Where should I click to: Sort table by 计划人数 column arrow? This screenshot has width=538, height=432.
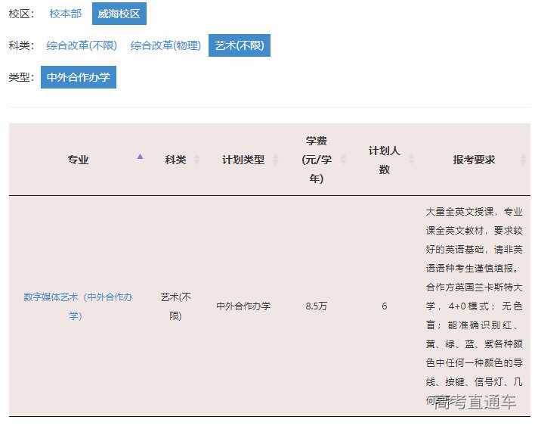412,159
